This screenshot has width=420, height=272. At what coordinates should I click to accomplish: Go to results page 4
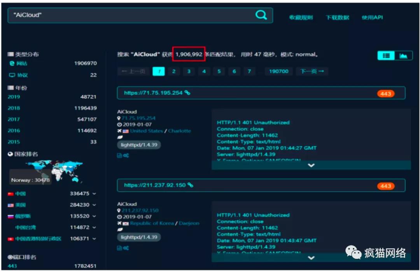[x=204, y=71]
